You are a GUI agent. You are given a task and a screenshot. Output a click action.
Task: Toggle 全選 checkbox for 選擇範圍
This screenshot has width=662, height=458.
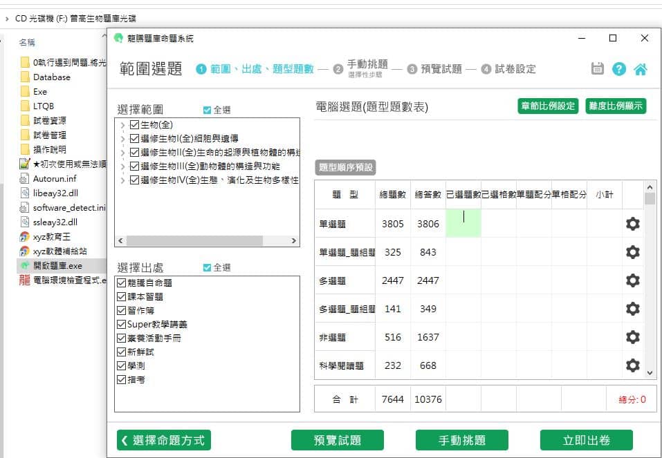pyautogui.click(x=207, y=110)
